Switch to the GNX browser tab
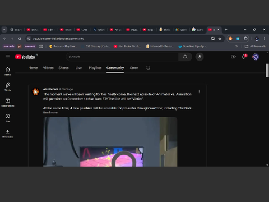This screenshot has height=202, width=269. click(82, 30)
